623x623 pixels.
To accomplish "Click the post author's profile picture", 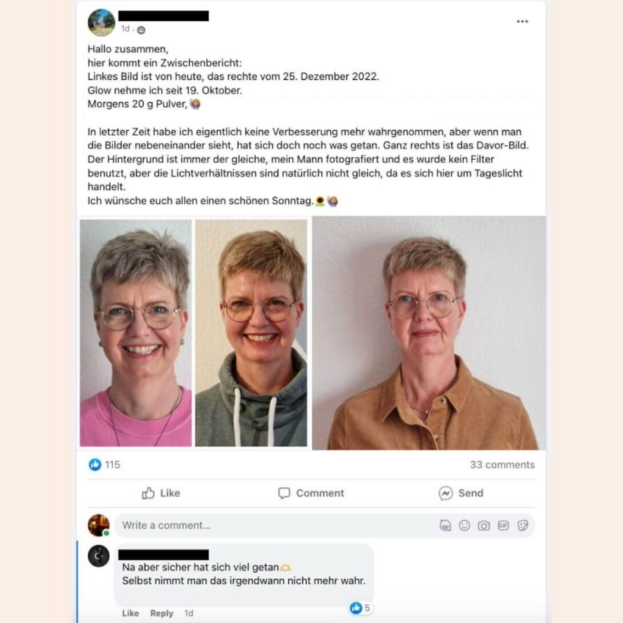I will click(x=102, y=23).
